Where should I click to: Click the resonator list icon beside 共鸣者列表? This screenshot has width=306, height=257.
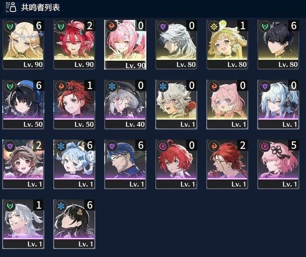tap(11, 7)
